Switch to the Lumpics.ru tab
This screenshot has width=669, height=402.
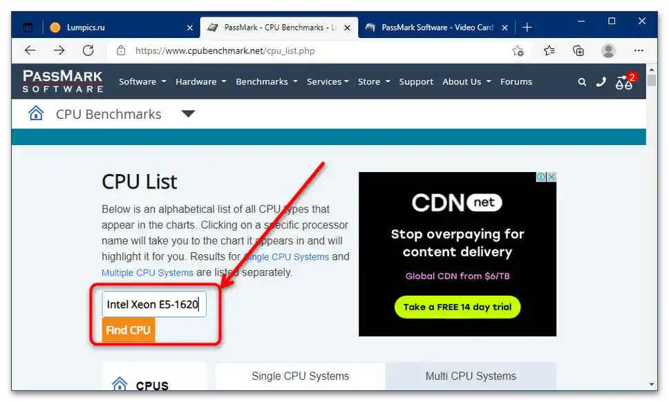122,28
